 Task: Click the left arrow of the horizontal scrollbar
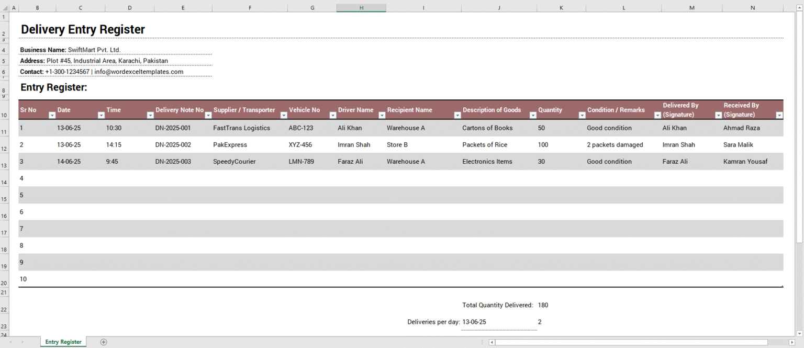[492, 342]
